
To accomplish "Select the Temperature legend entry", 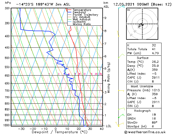I will tap(81, 10).
